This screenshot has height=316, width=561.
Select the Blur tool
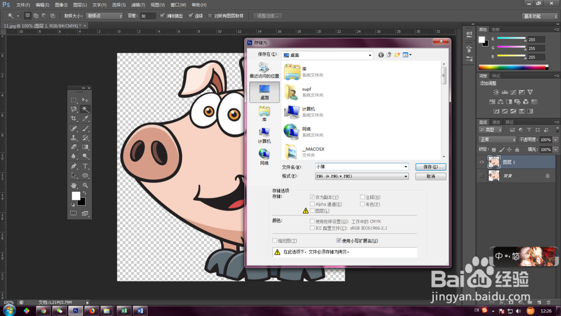click(x=73, y=156)
